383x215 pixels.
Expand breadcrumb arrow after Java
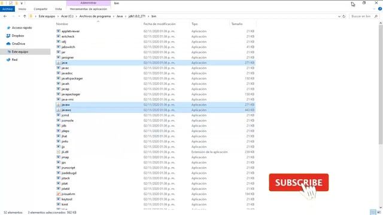[126, 16]
